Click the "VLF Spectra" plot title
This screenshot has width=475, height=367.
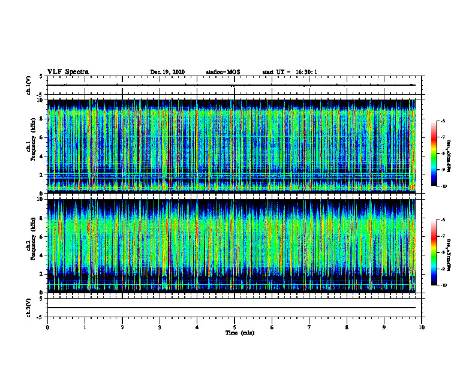(68, 71)
